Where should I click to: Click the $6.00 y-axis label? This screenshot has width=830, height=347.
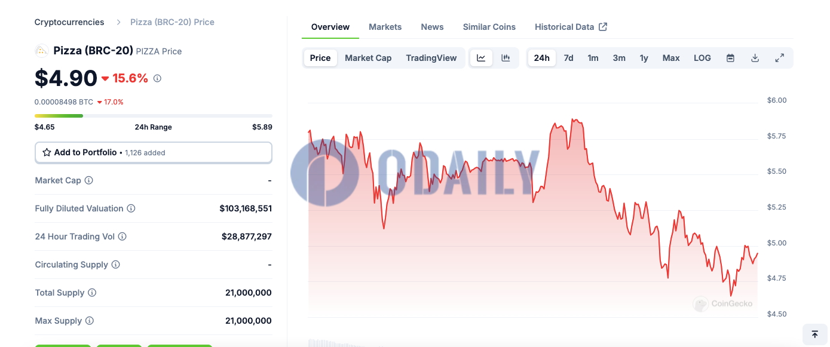(x=777, y=100)
